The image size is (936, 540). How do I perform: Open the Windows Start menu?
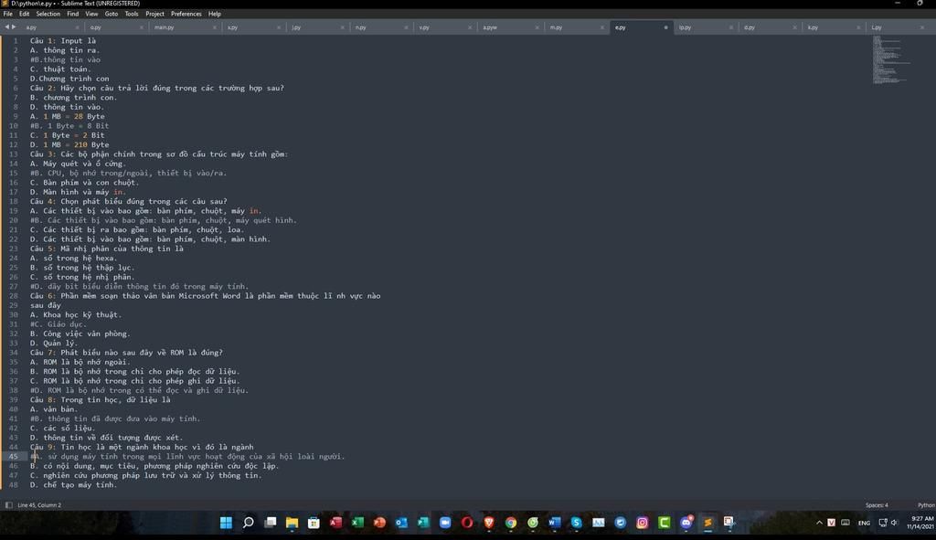click(x=226, y=523)
